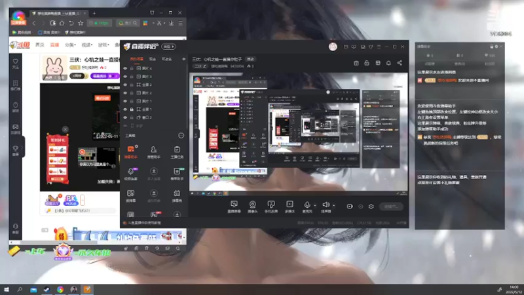
Task: Expand 分类 dropdown in Douyu navbar
Action: [x=70, y=45]
